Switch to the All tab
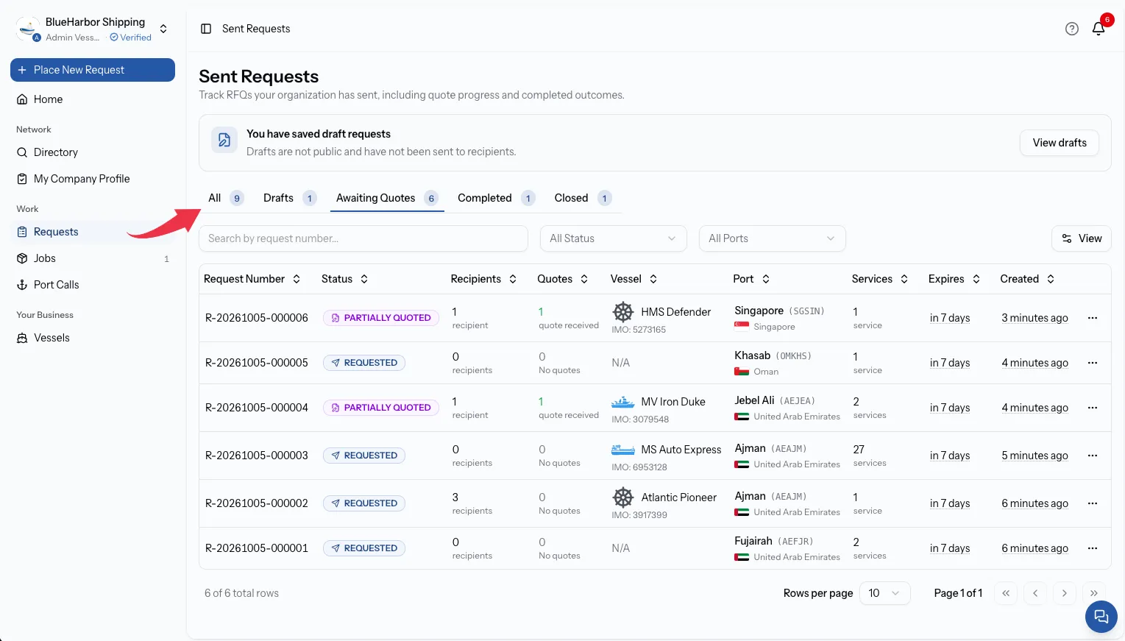 [225, 198]
